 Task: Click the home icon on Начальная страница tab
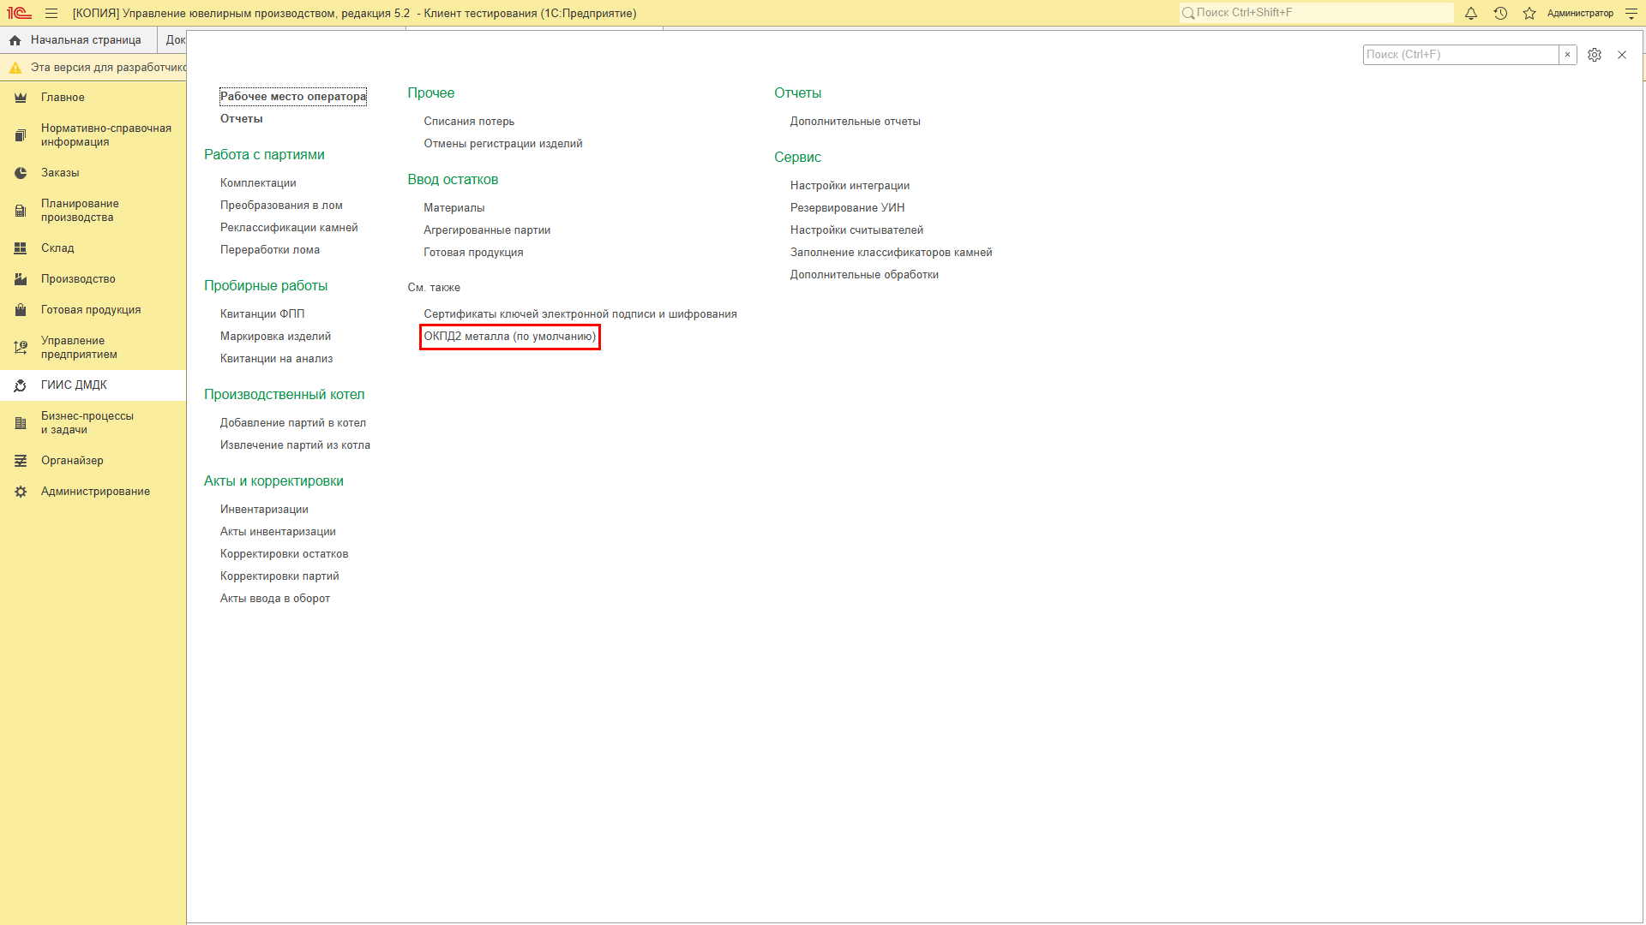click(x=15, y=40)
